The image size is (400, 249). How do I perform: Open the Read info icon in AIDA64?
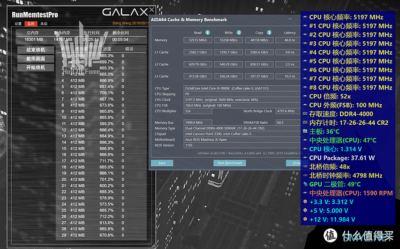pyautogui.click(x=208, y=32)
